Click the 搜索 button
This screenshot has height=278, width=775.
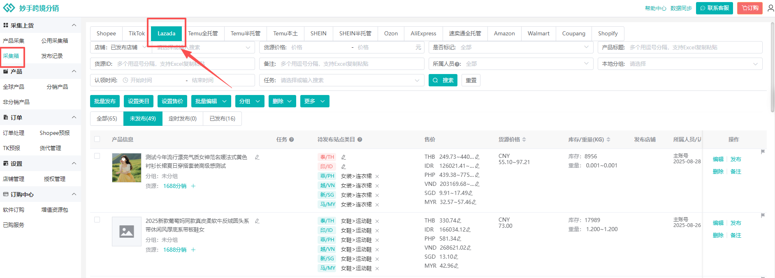point(443,80)
